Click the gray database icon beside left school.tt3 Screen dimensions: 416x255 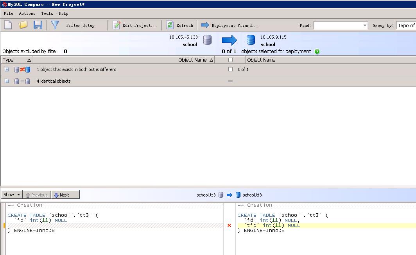point(221,195)
